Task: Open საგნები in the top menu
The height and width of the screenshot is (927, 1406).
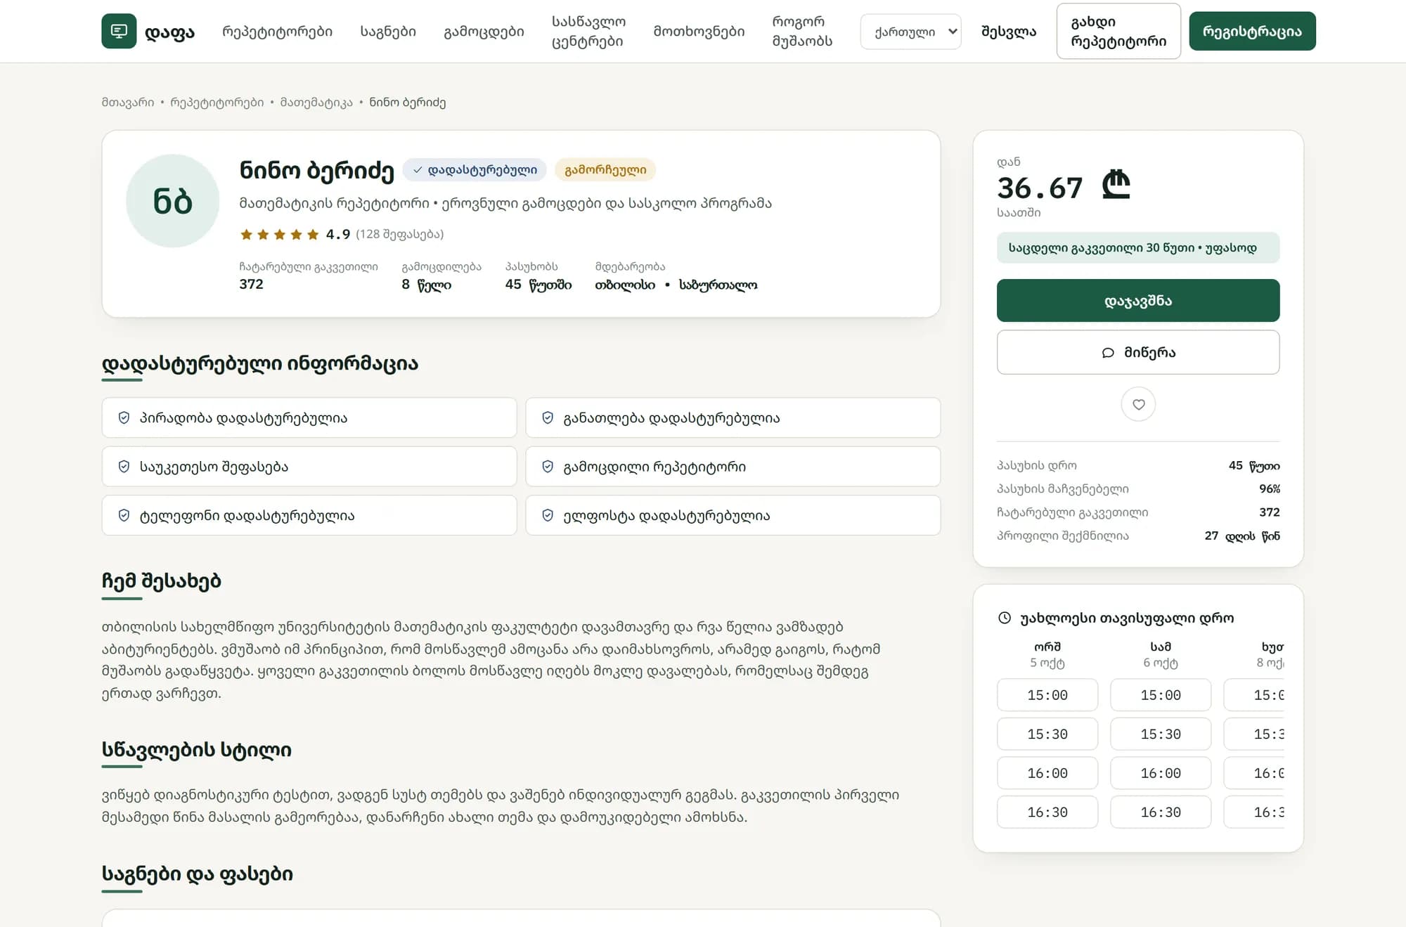Action: coord(388,32)
